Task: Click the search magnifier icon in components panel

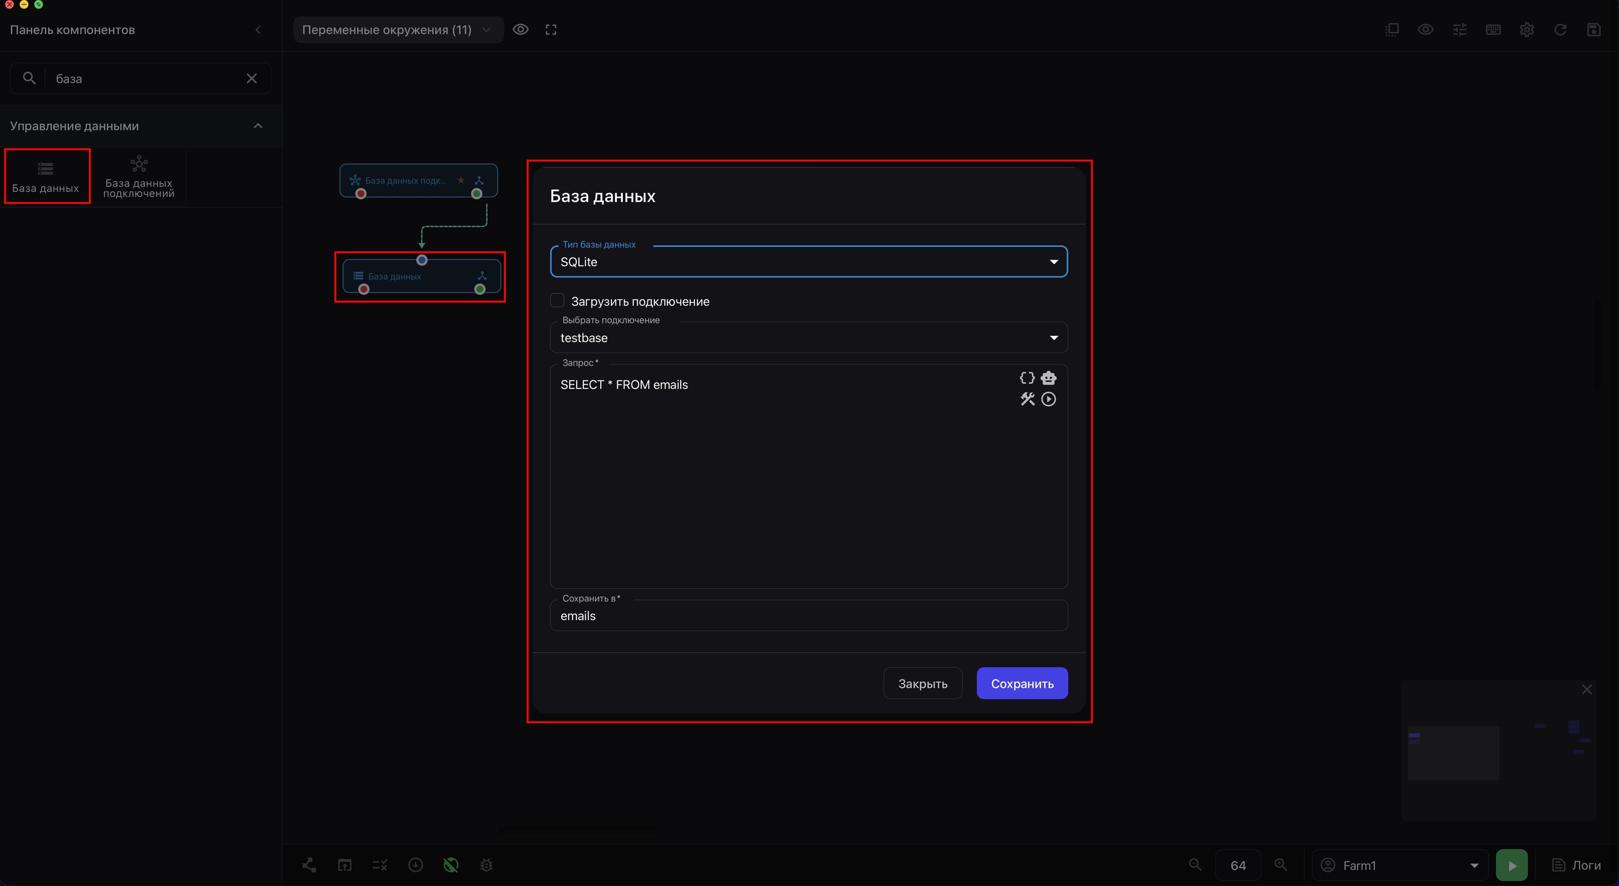Action: (29, 78)
